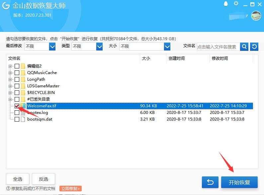264x195 pixels.
Task: Click the refresh search reset icon
Action: click(254, 47)
